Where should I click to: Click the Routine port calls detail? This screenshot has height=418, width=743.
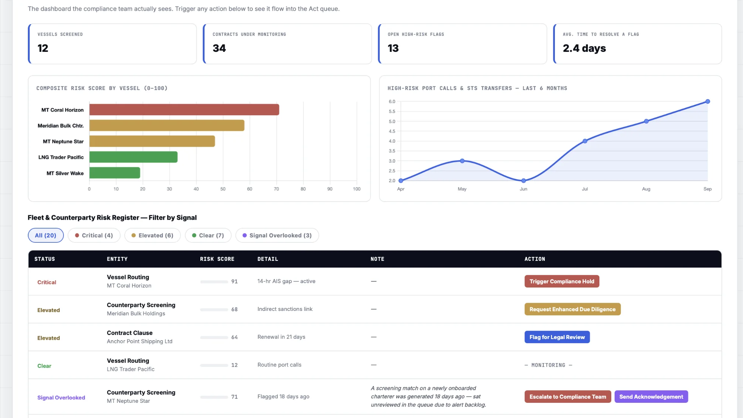[x=279, y=365]
